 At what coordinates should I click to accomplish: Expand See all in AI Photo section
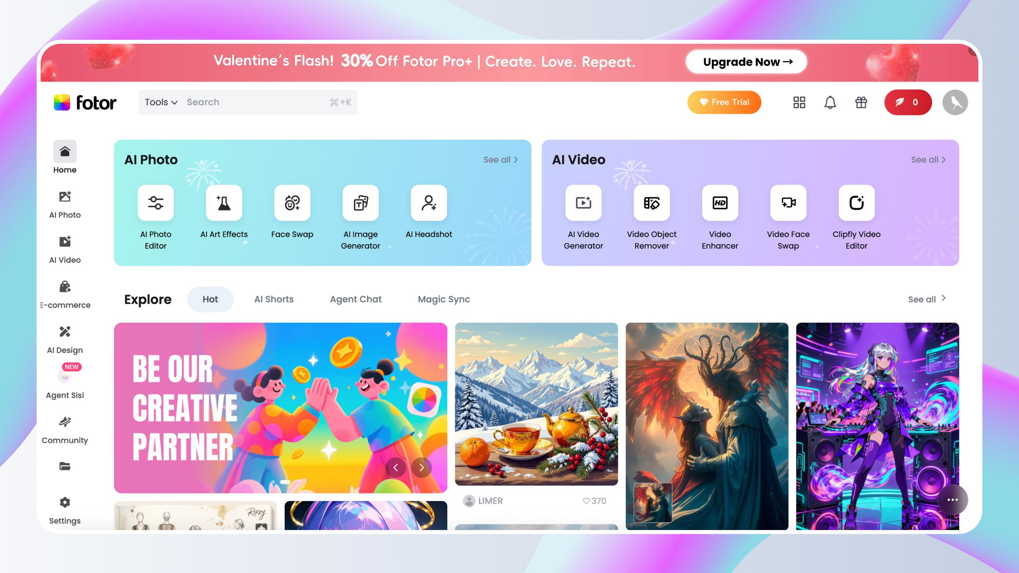point(501,160)
